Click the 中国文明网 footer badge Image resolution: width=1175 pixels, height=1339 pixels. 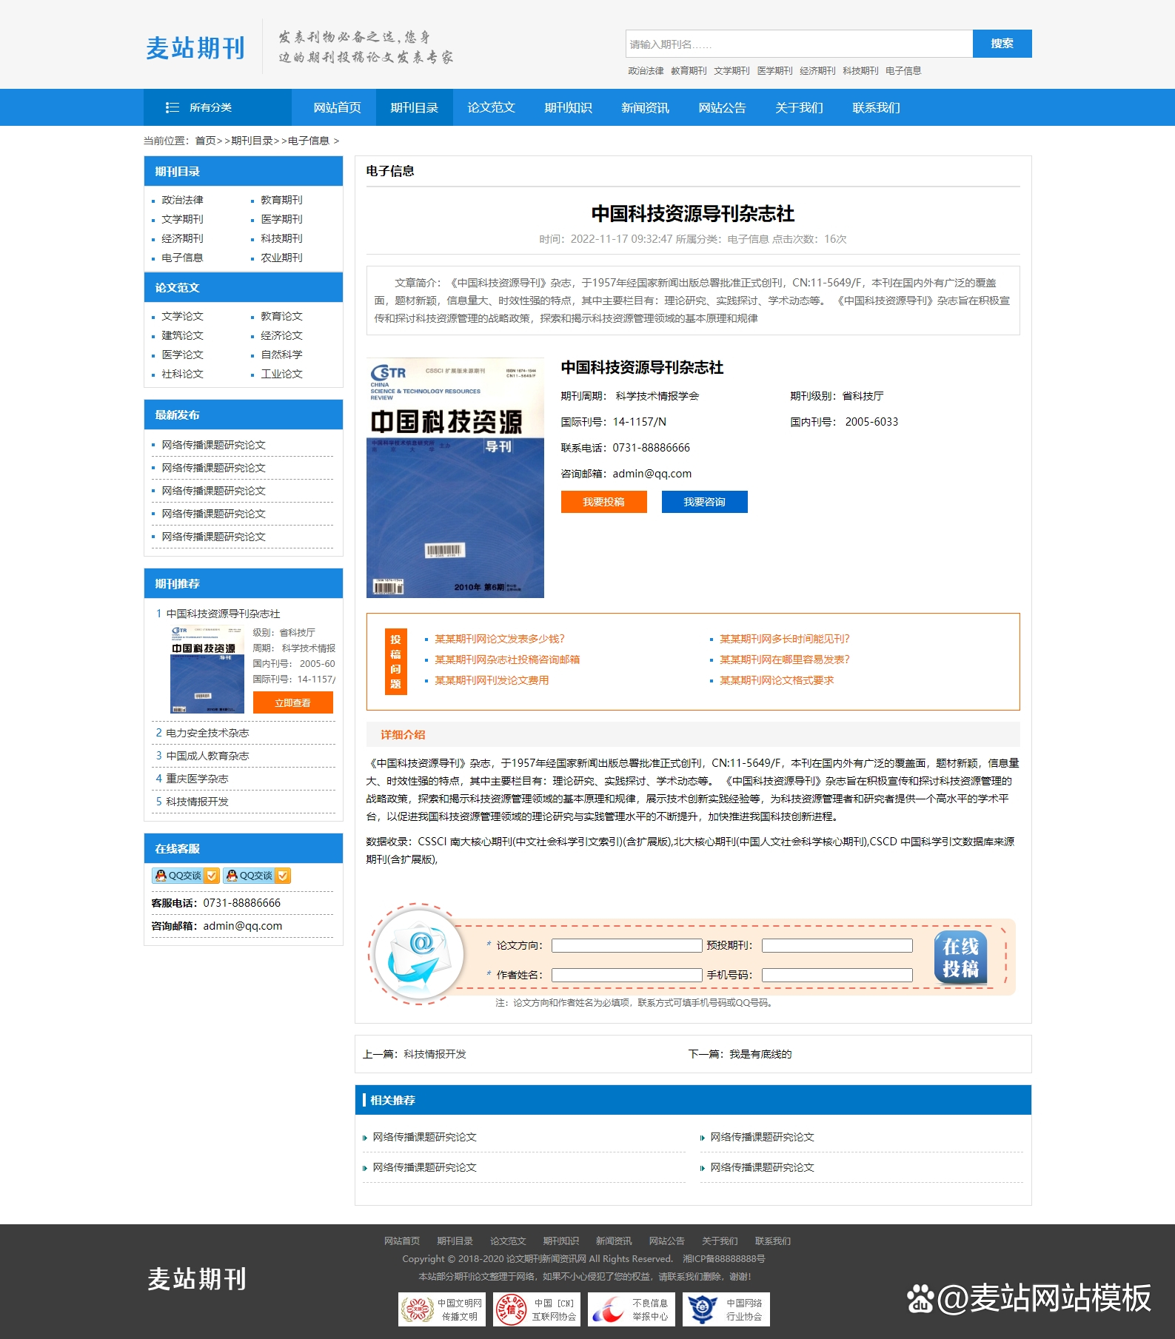coord(442,1309)
